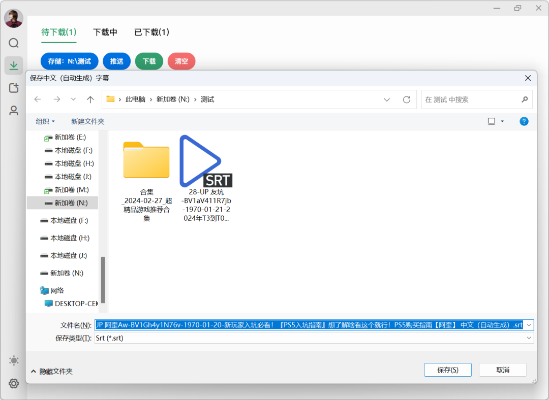Expand the filename history dropdown arrow

coord(529,325)
